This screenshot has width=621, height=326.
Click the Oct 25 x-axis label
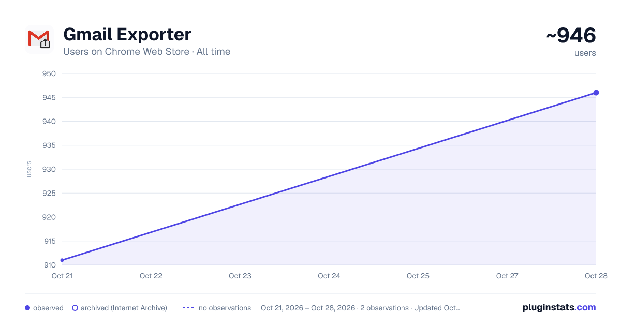[x=418, y=276]
